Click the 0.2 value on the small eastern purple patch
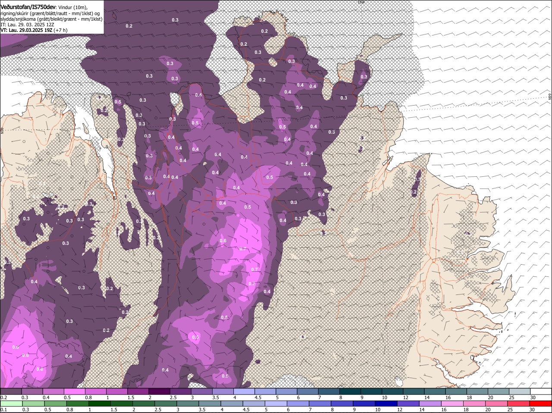 (414, 192)
